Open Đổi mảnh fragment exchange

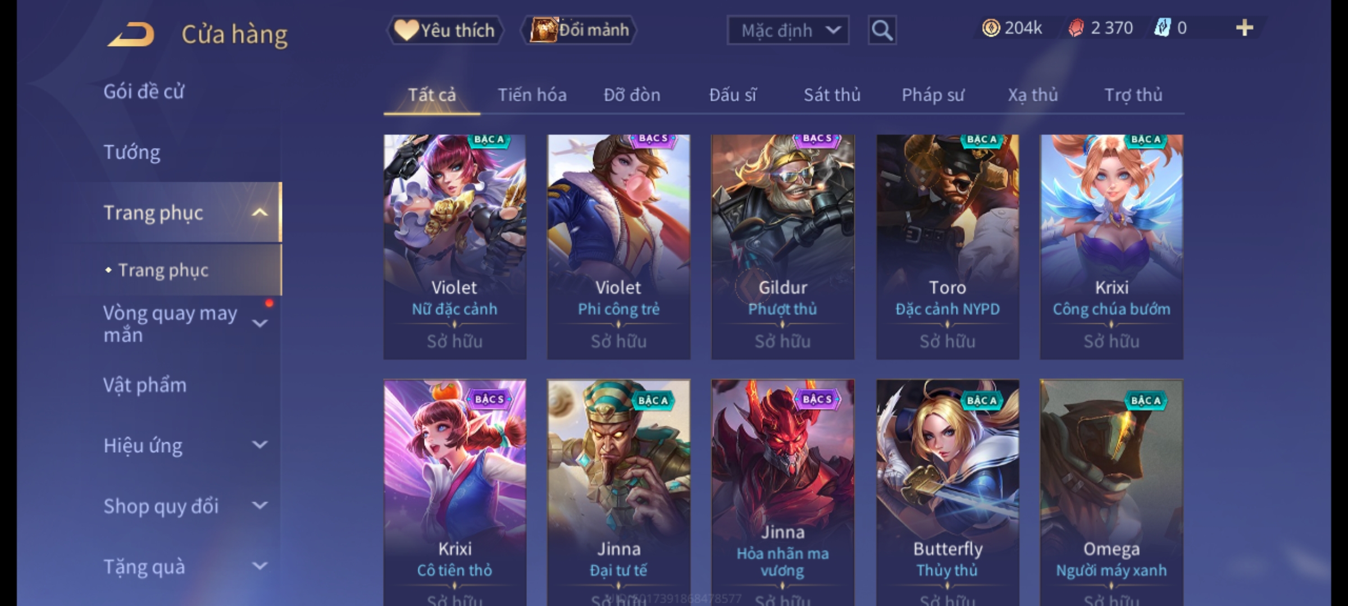click(579, 30)
